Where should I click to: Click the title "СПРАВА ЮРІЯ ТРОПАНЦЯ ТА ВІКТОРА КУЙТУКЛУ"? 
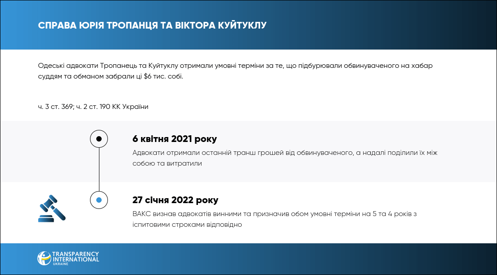pyautogui.click(x=152, y=25)
